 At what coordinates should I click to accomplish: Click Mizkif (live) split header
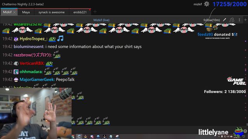point(102,20)
